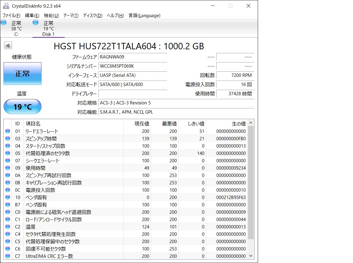Open the 機能(U) menu
This screenshot has width=353, height=263.
pos(51,16)
